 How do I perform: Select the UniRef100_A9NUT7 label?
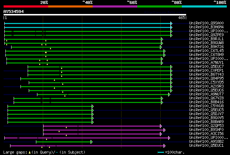point(206,94)
